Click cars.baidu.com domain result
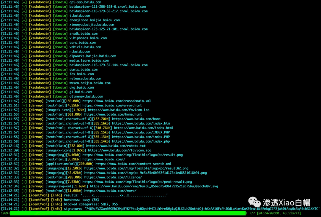The image size is (321, 217). [x=83, y=42]
